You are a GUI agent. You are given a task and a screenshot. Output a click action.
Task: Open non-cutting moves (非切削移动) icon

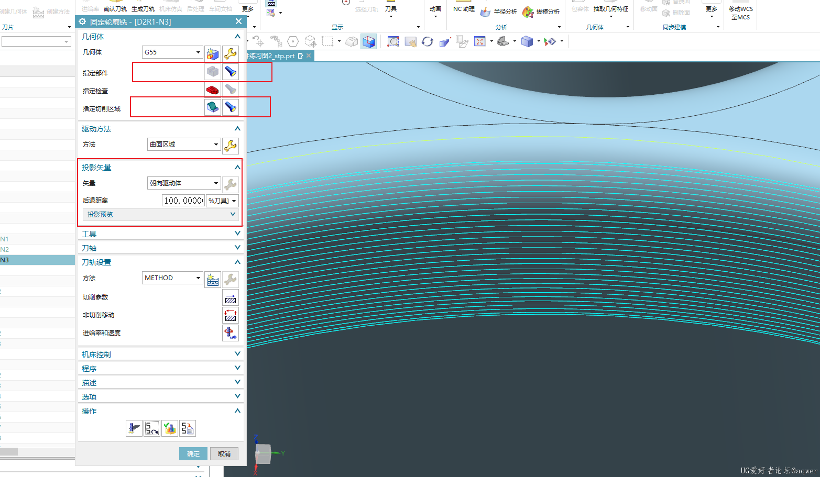(231, 315)
